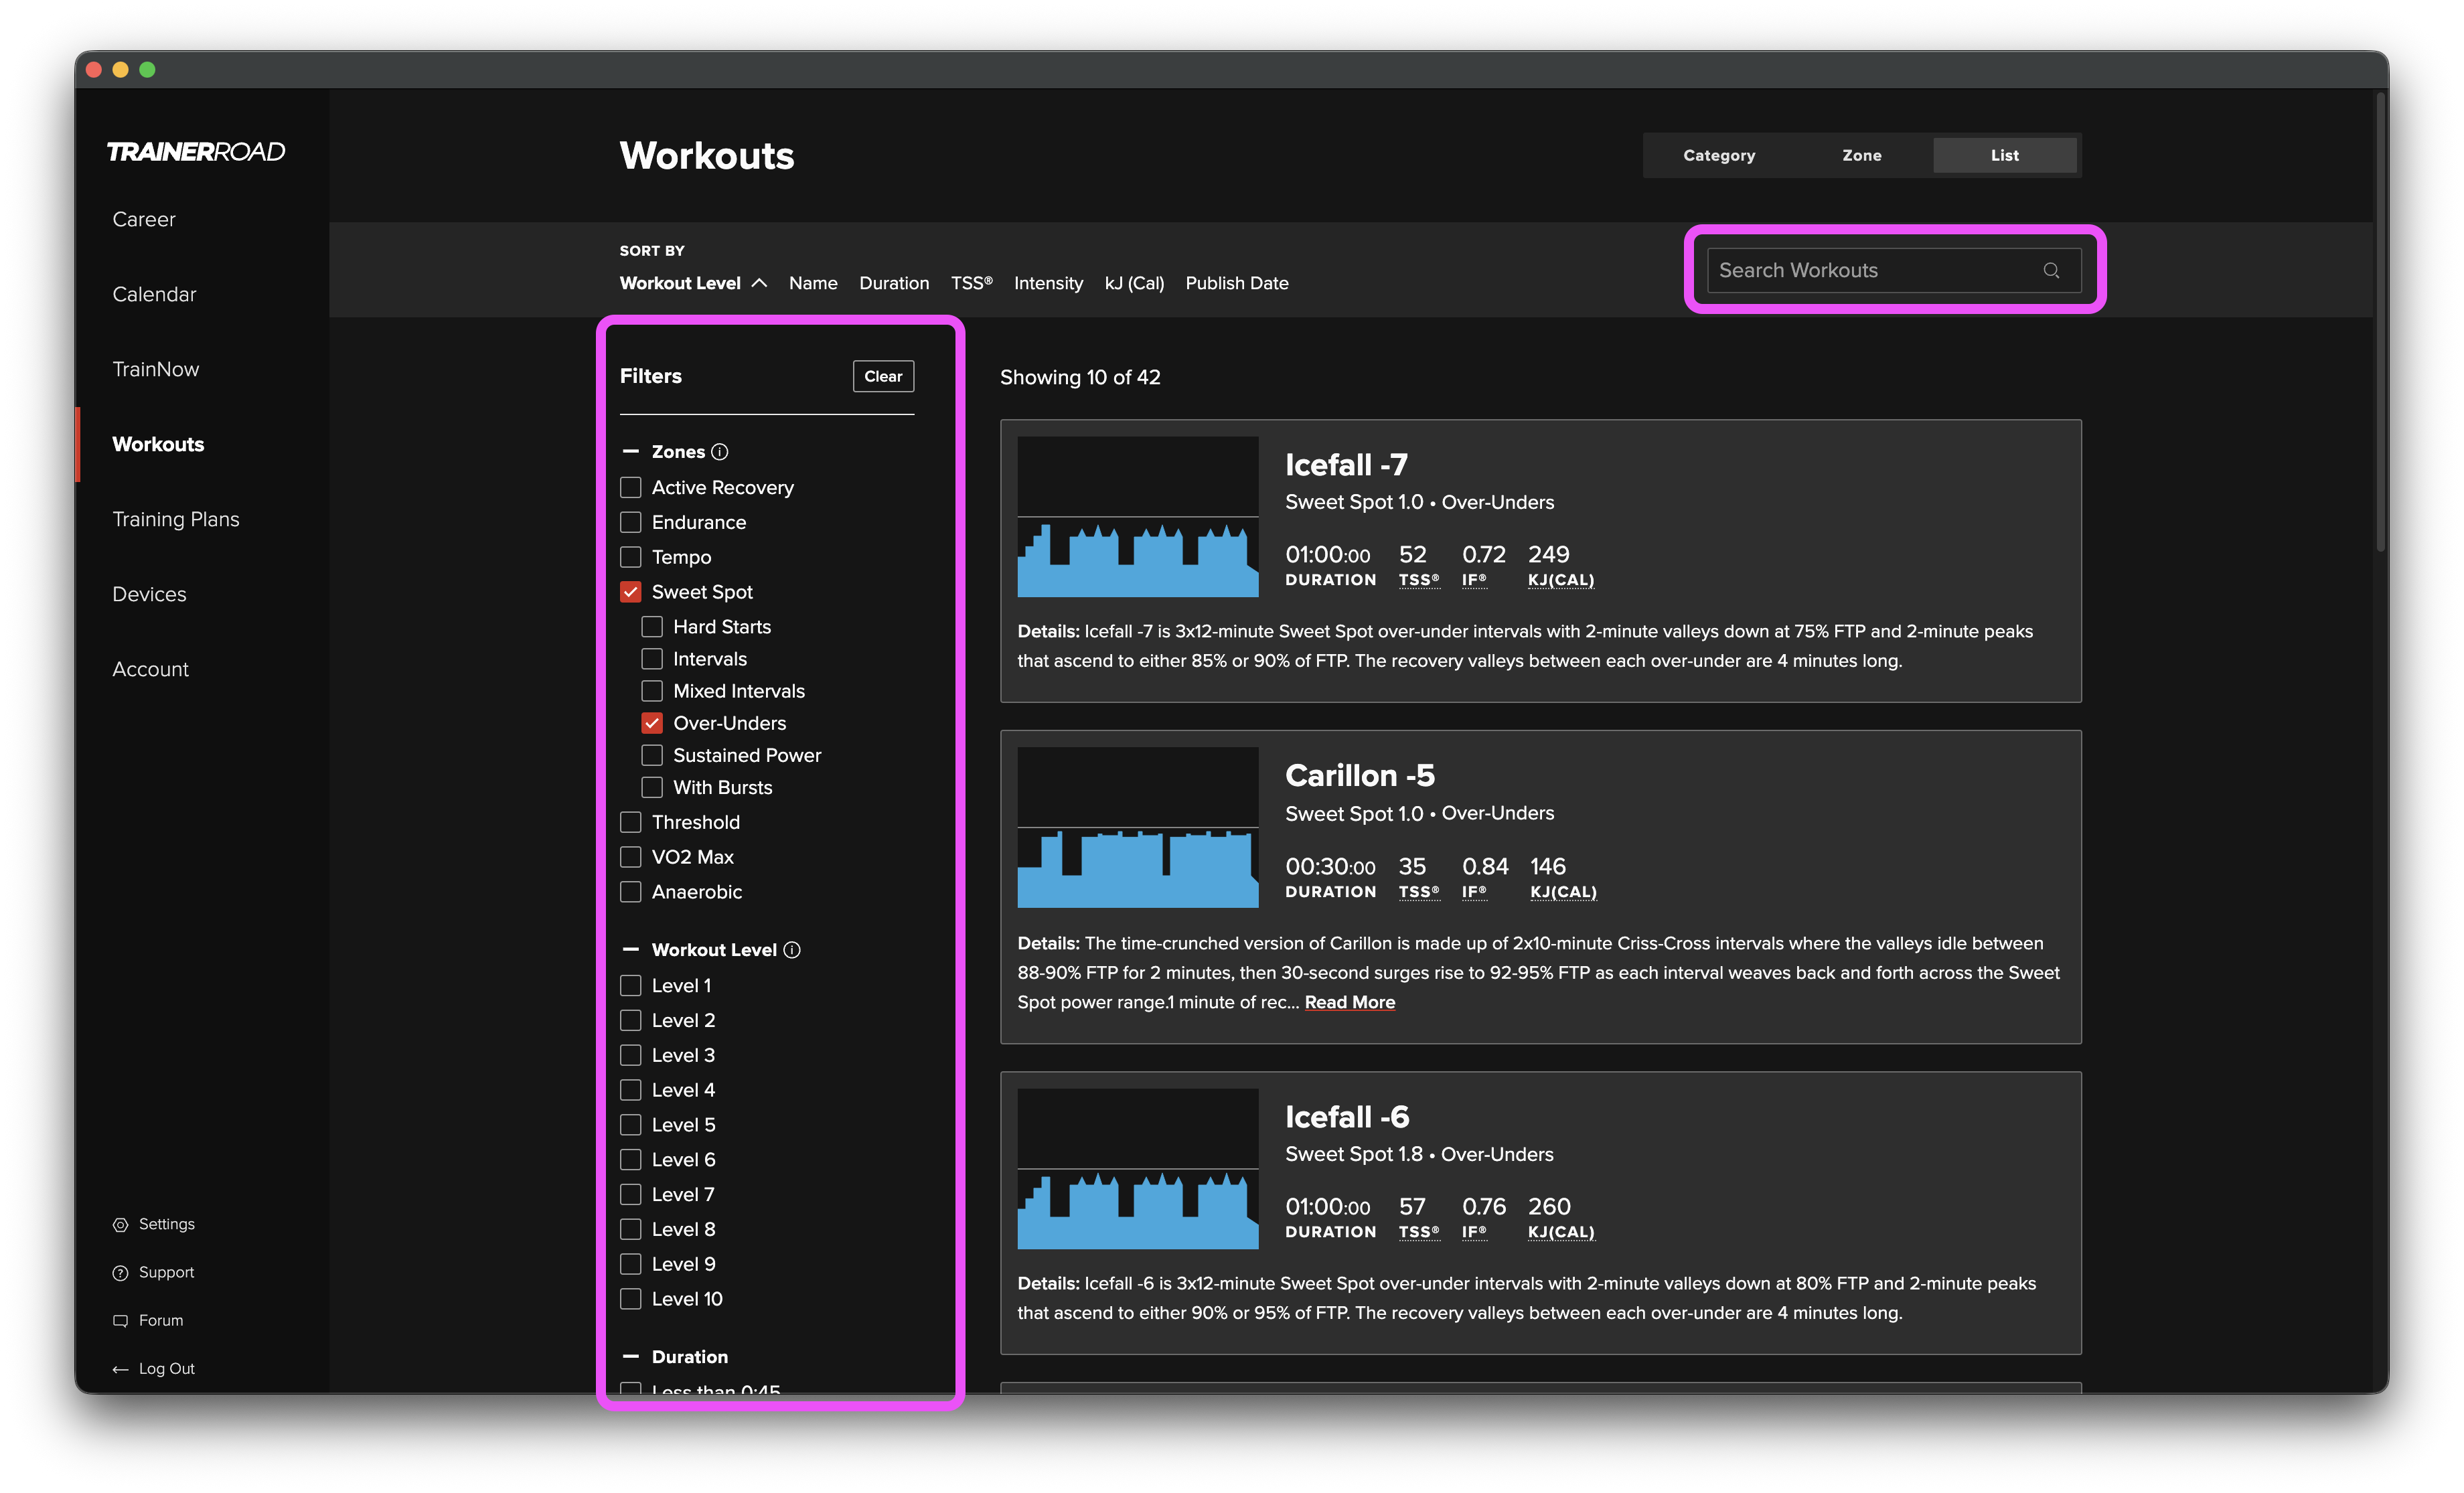Click the Support question mark icon
Viewport: 2464px width, 1493px height.
[121, 1273]
